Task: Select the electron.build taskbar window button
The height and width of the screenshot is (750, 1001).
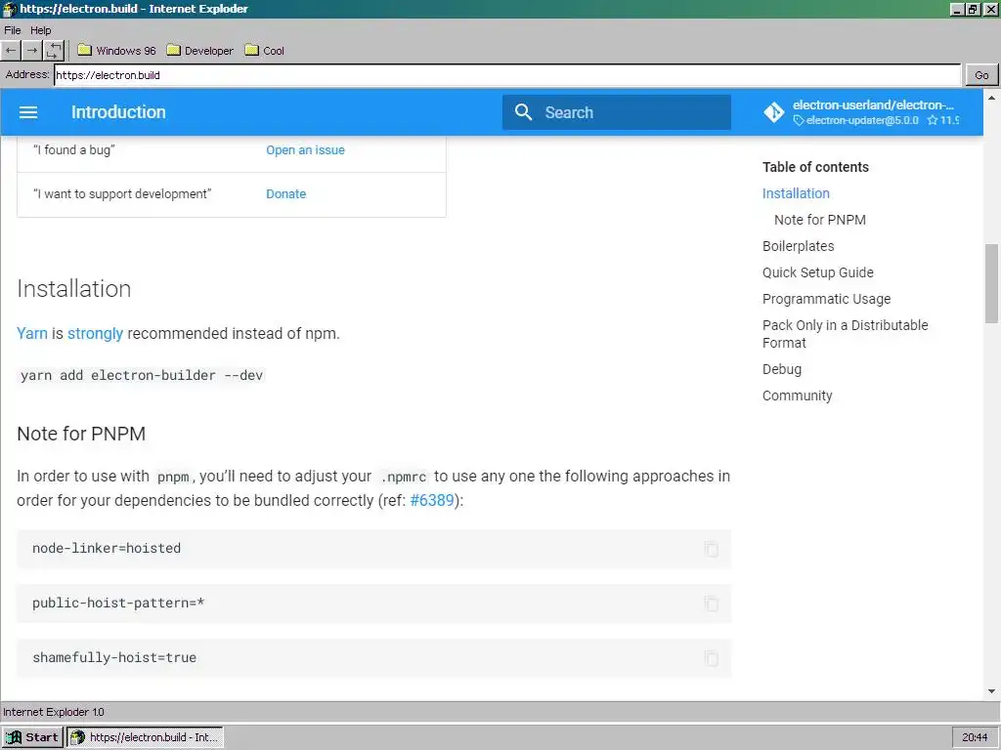Action: coord(146,737)
